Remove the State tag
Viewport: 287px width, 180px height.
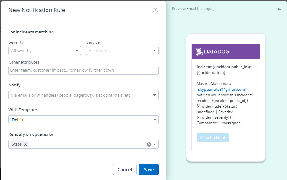(x=25, y=144)
